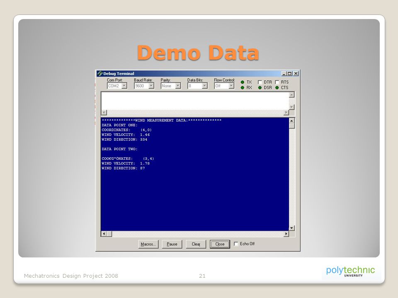
Task: Click the receive pane vertical scroll thumb
Action: pos(291,126)
